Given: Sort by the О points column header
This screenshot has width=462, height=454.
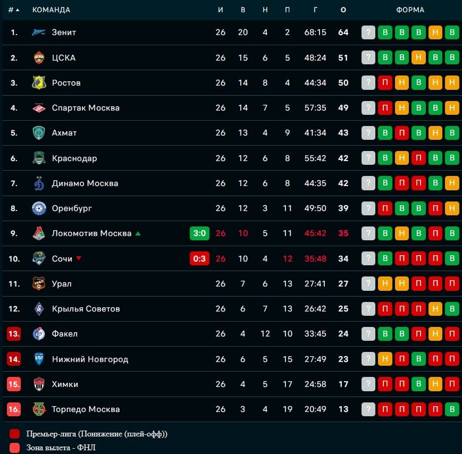Looking at the screenshot, I should (343, 10).
